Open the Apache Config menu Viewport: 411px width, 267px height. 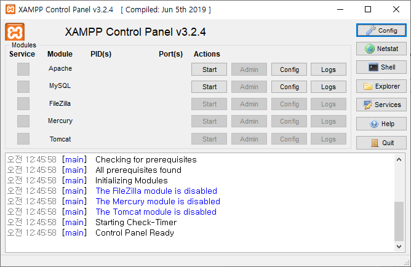[289, 70]
